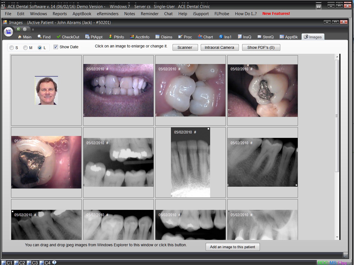Click the grey forward arrow icon
354x265 pixels.
pyautogui.click(x=25, y=29)
